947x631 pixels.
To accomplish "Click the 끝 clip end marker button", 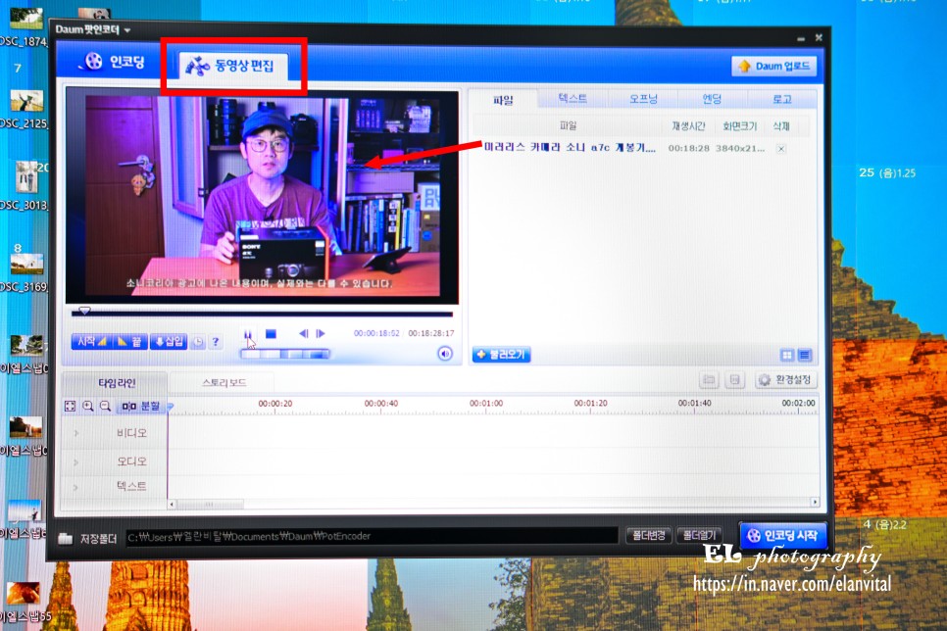I will (x=129, y=342).
